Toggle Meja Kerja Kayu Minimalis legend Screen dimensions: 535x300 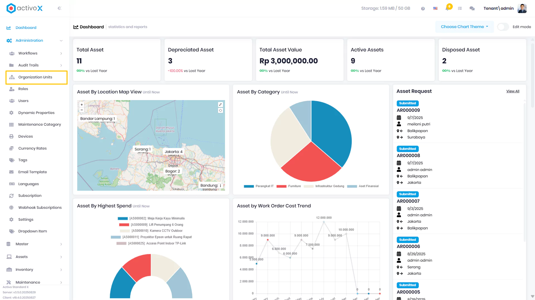pos(151,219)
